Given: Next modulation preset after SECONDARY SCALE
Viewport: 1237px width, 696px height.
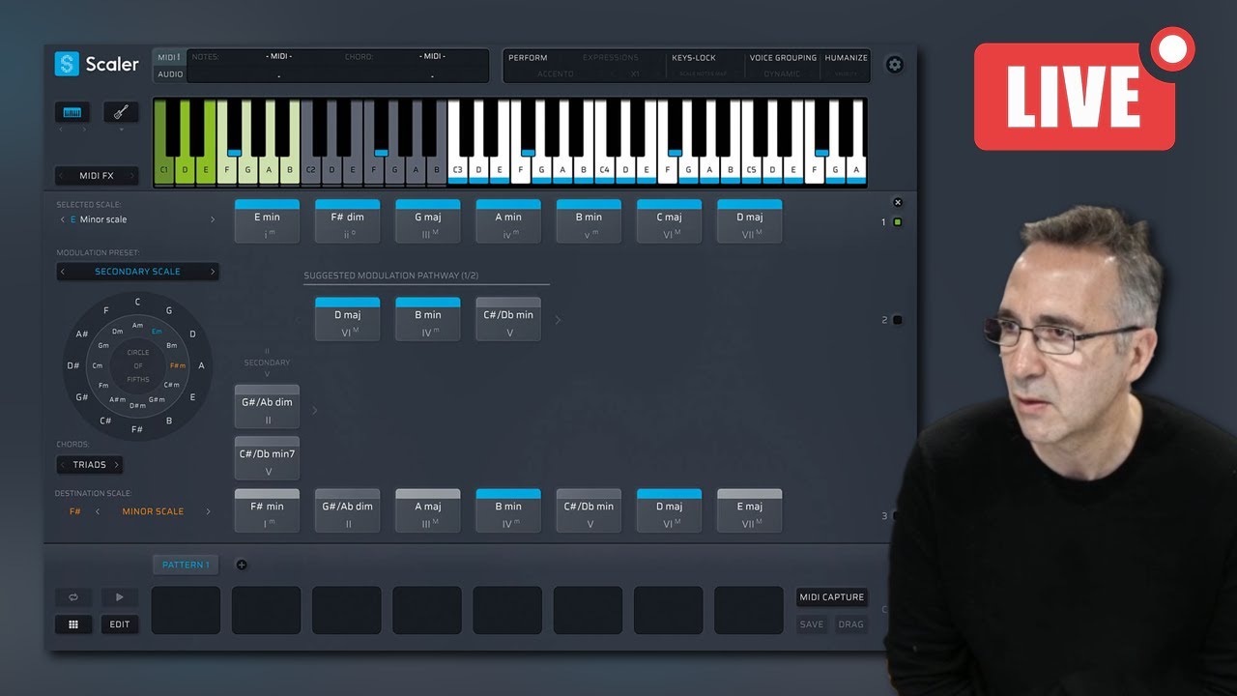Looking at the screenshot, I should (213, 272).
